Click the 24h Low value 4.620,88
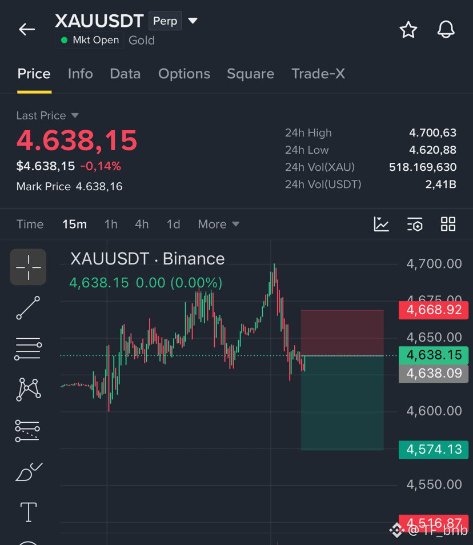This screenshot has height=545, width=473. point(432,150)
